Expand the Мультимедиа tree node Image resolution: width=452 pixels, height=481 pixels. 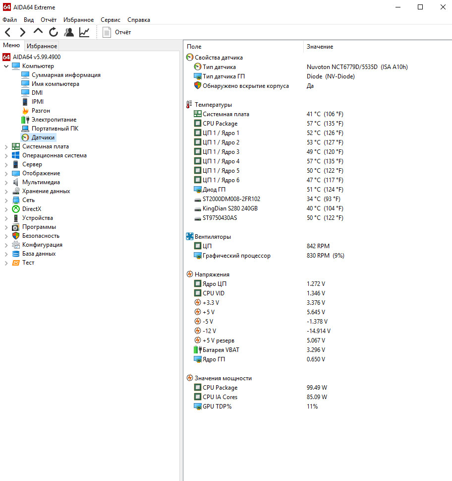coord(6,183)
